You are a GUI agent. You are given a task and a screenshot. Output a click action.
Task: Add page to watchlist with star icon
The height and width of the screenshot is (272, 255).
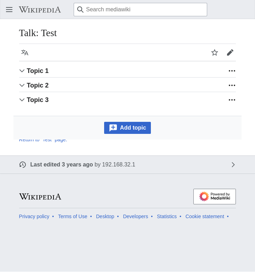[x=215, y=52]
